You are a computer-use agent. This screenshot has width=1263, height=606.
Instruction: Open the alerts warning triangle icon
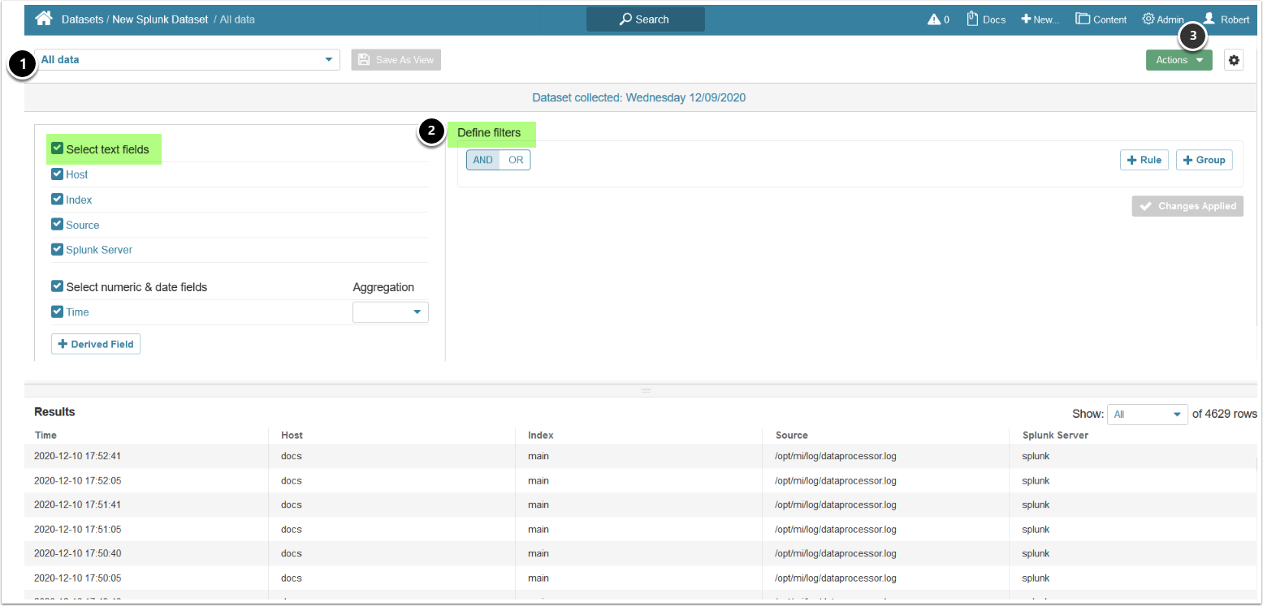pyautogui.click(x=934, y=19)
